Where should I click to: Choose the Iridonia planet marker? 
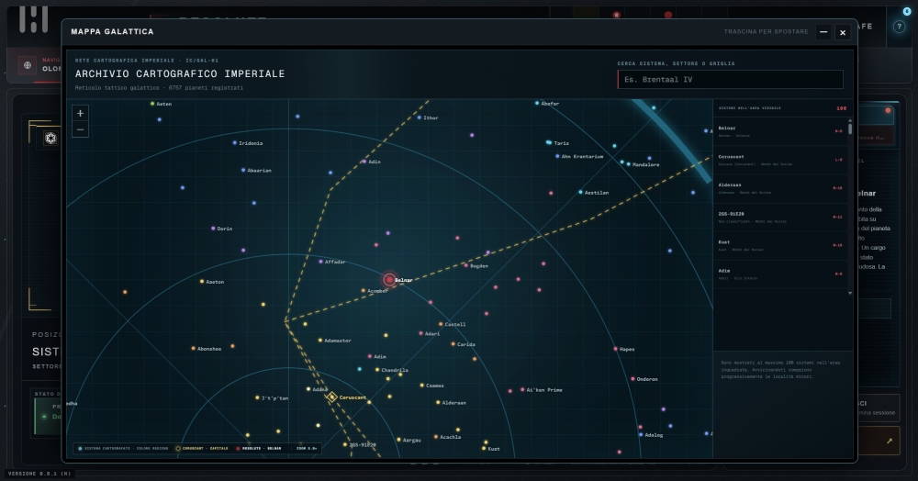coord(235,143)
